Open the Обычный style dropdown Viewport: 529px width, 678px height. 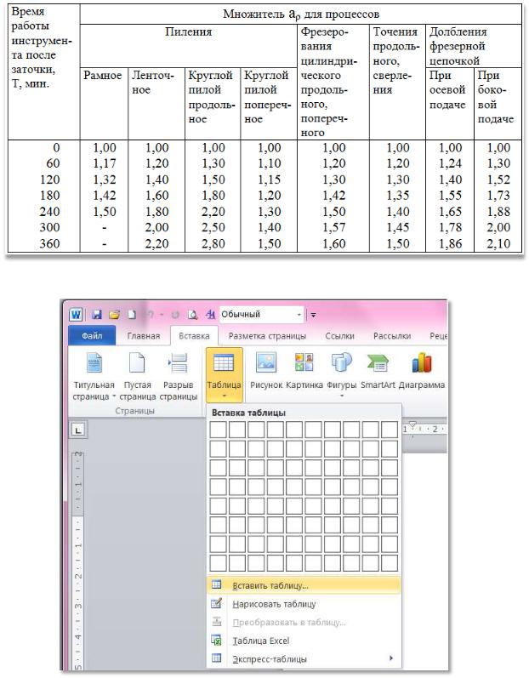[x=299, y=315]
